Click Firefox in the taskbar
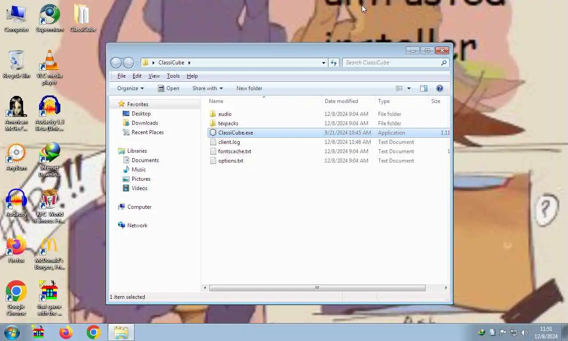568x341 pixels. click(66, 332)
